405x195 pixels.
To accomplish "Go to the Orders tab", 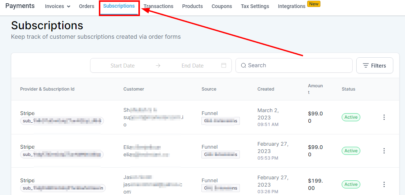I will [86, 7].
